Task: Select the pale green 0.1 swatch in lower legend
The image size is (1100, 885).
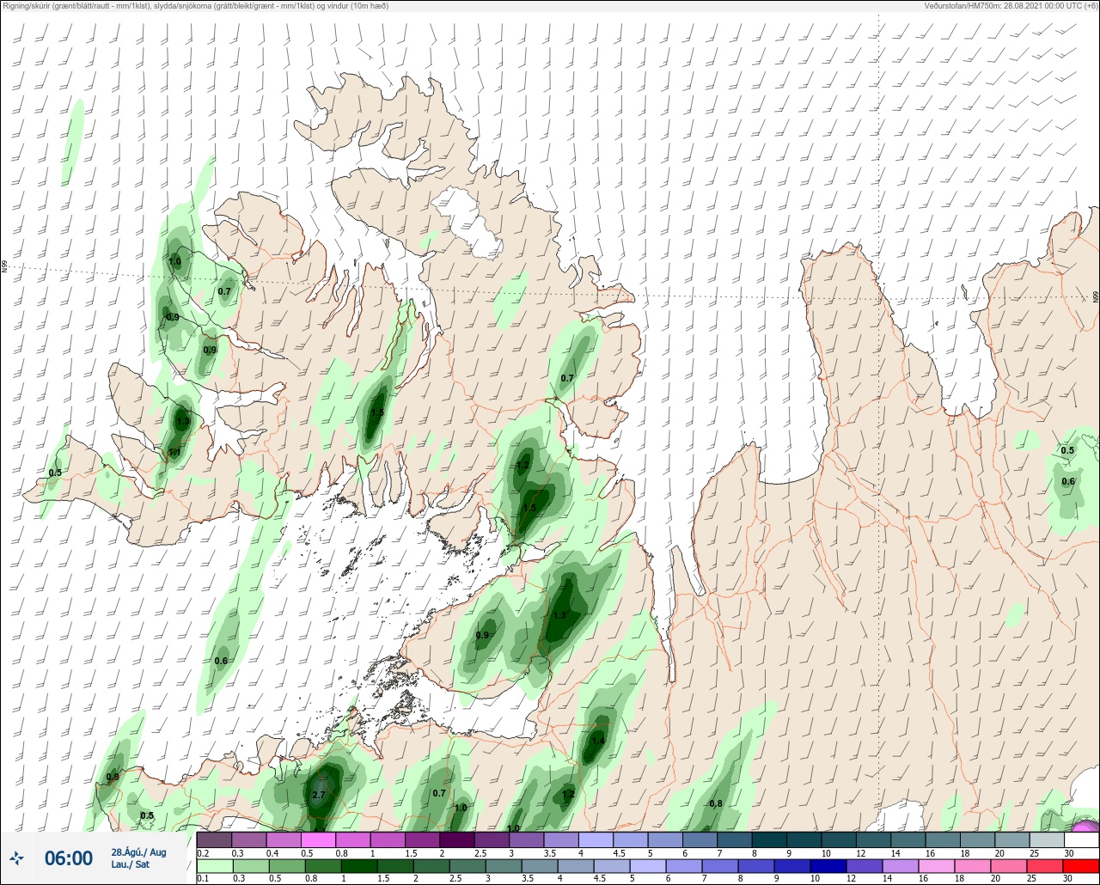Action: [214, 866]
